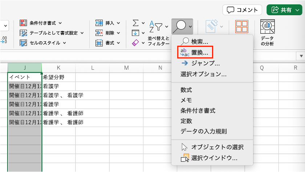Viewport: 305px width, 172px height.
Task: Expand the 書式 dropdown arrow
Action: (x=118, y=43)
